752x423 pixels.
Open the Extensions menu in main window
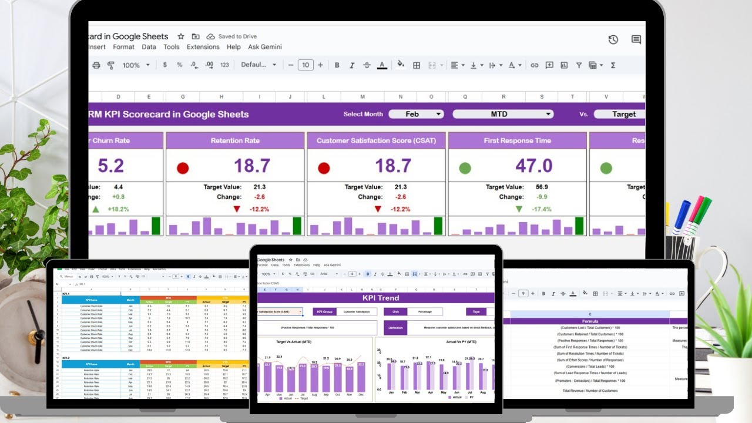[x=203, y=47]
